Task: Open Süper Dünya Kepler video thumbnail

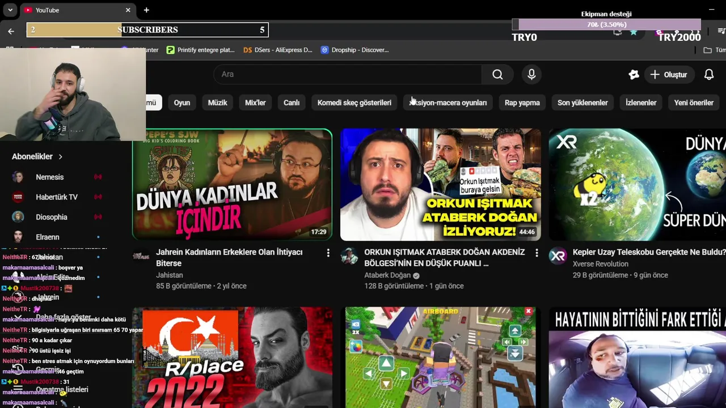Action: pos(638,185)
